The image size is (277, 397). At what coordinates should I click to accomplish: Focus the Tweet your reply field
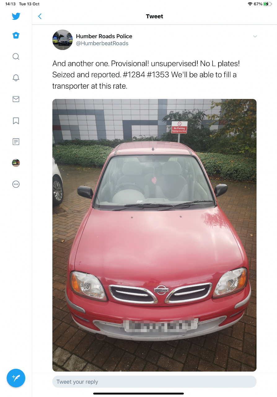pos(154,382)
